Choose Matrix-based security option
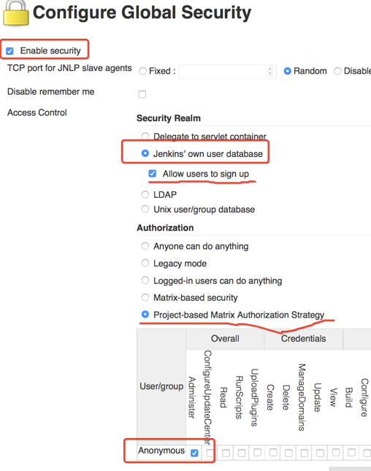 coord(145,297)
